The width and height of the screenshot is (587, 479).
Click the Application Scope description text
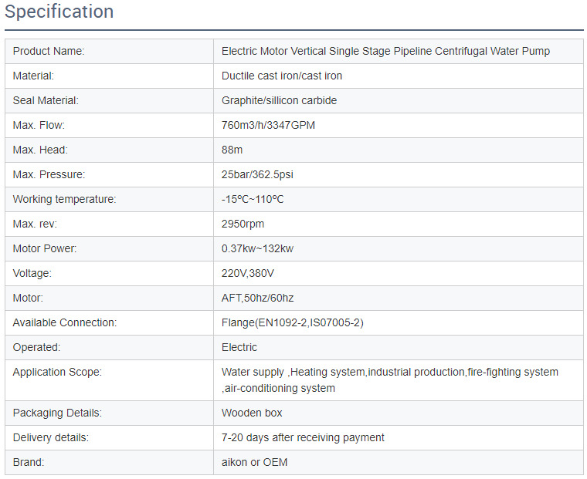[390, 380]
